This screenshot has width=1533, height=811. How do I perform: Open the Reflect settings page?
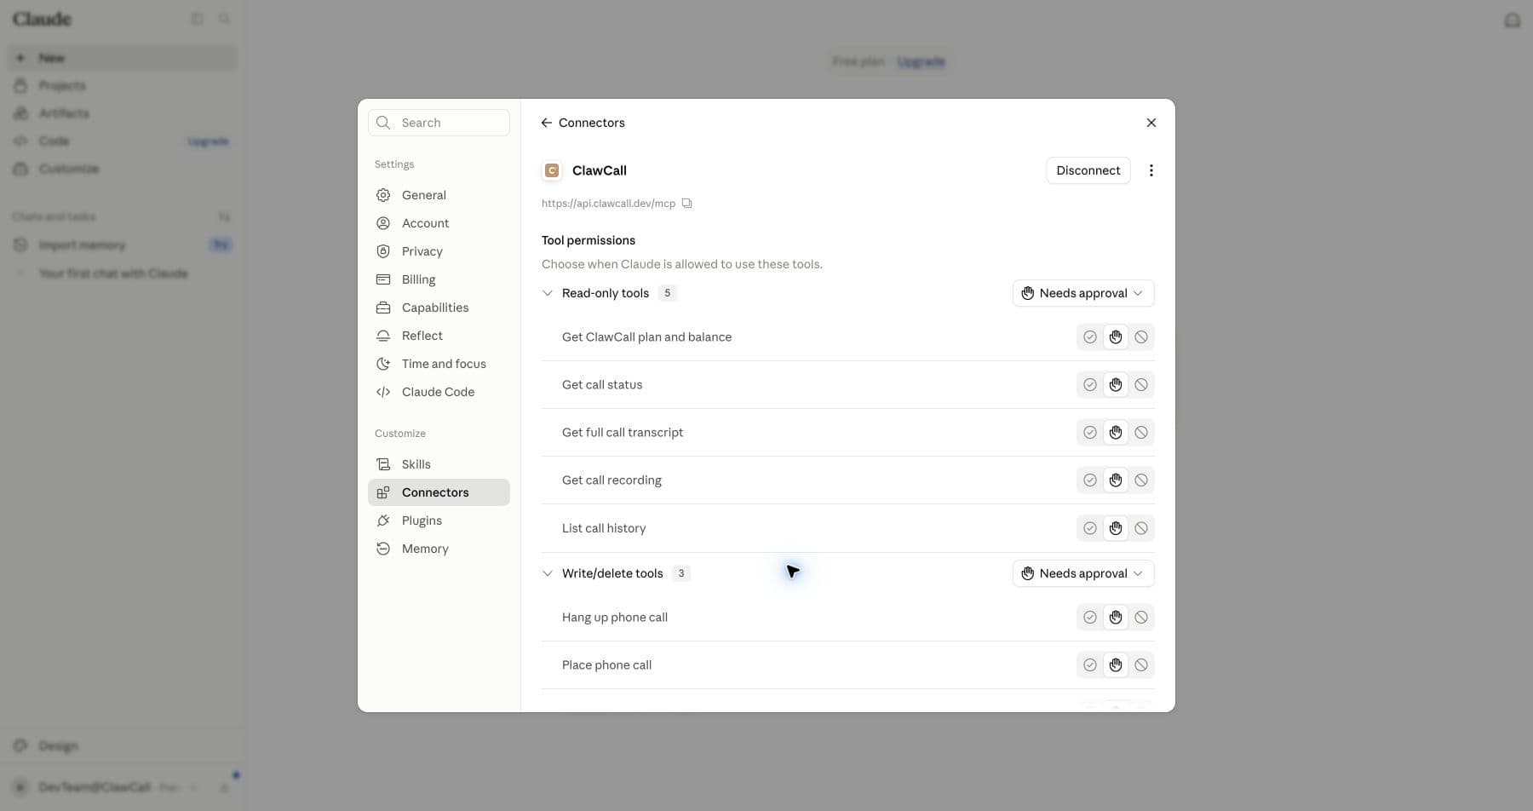pyautogui.click(x=439, y=336)
